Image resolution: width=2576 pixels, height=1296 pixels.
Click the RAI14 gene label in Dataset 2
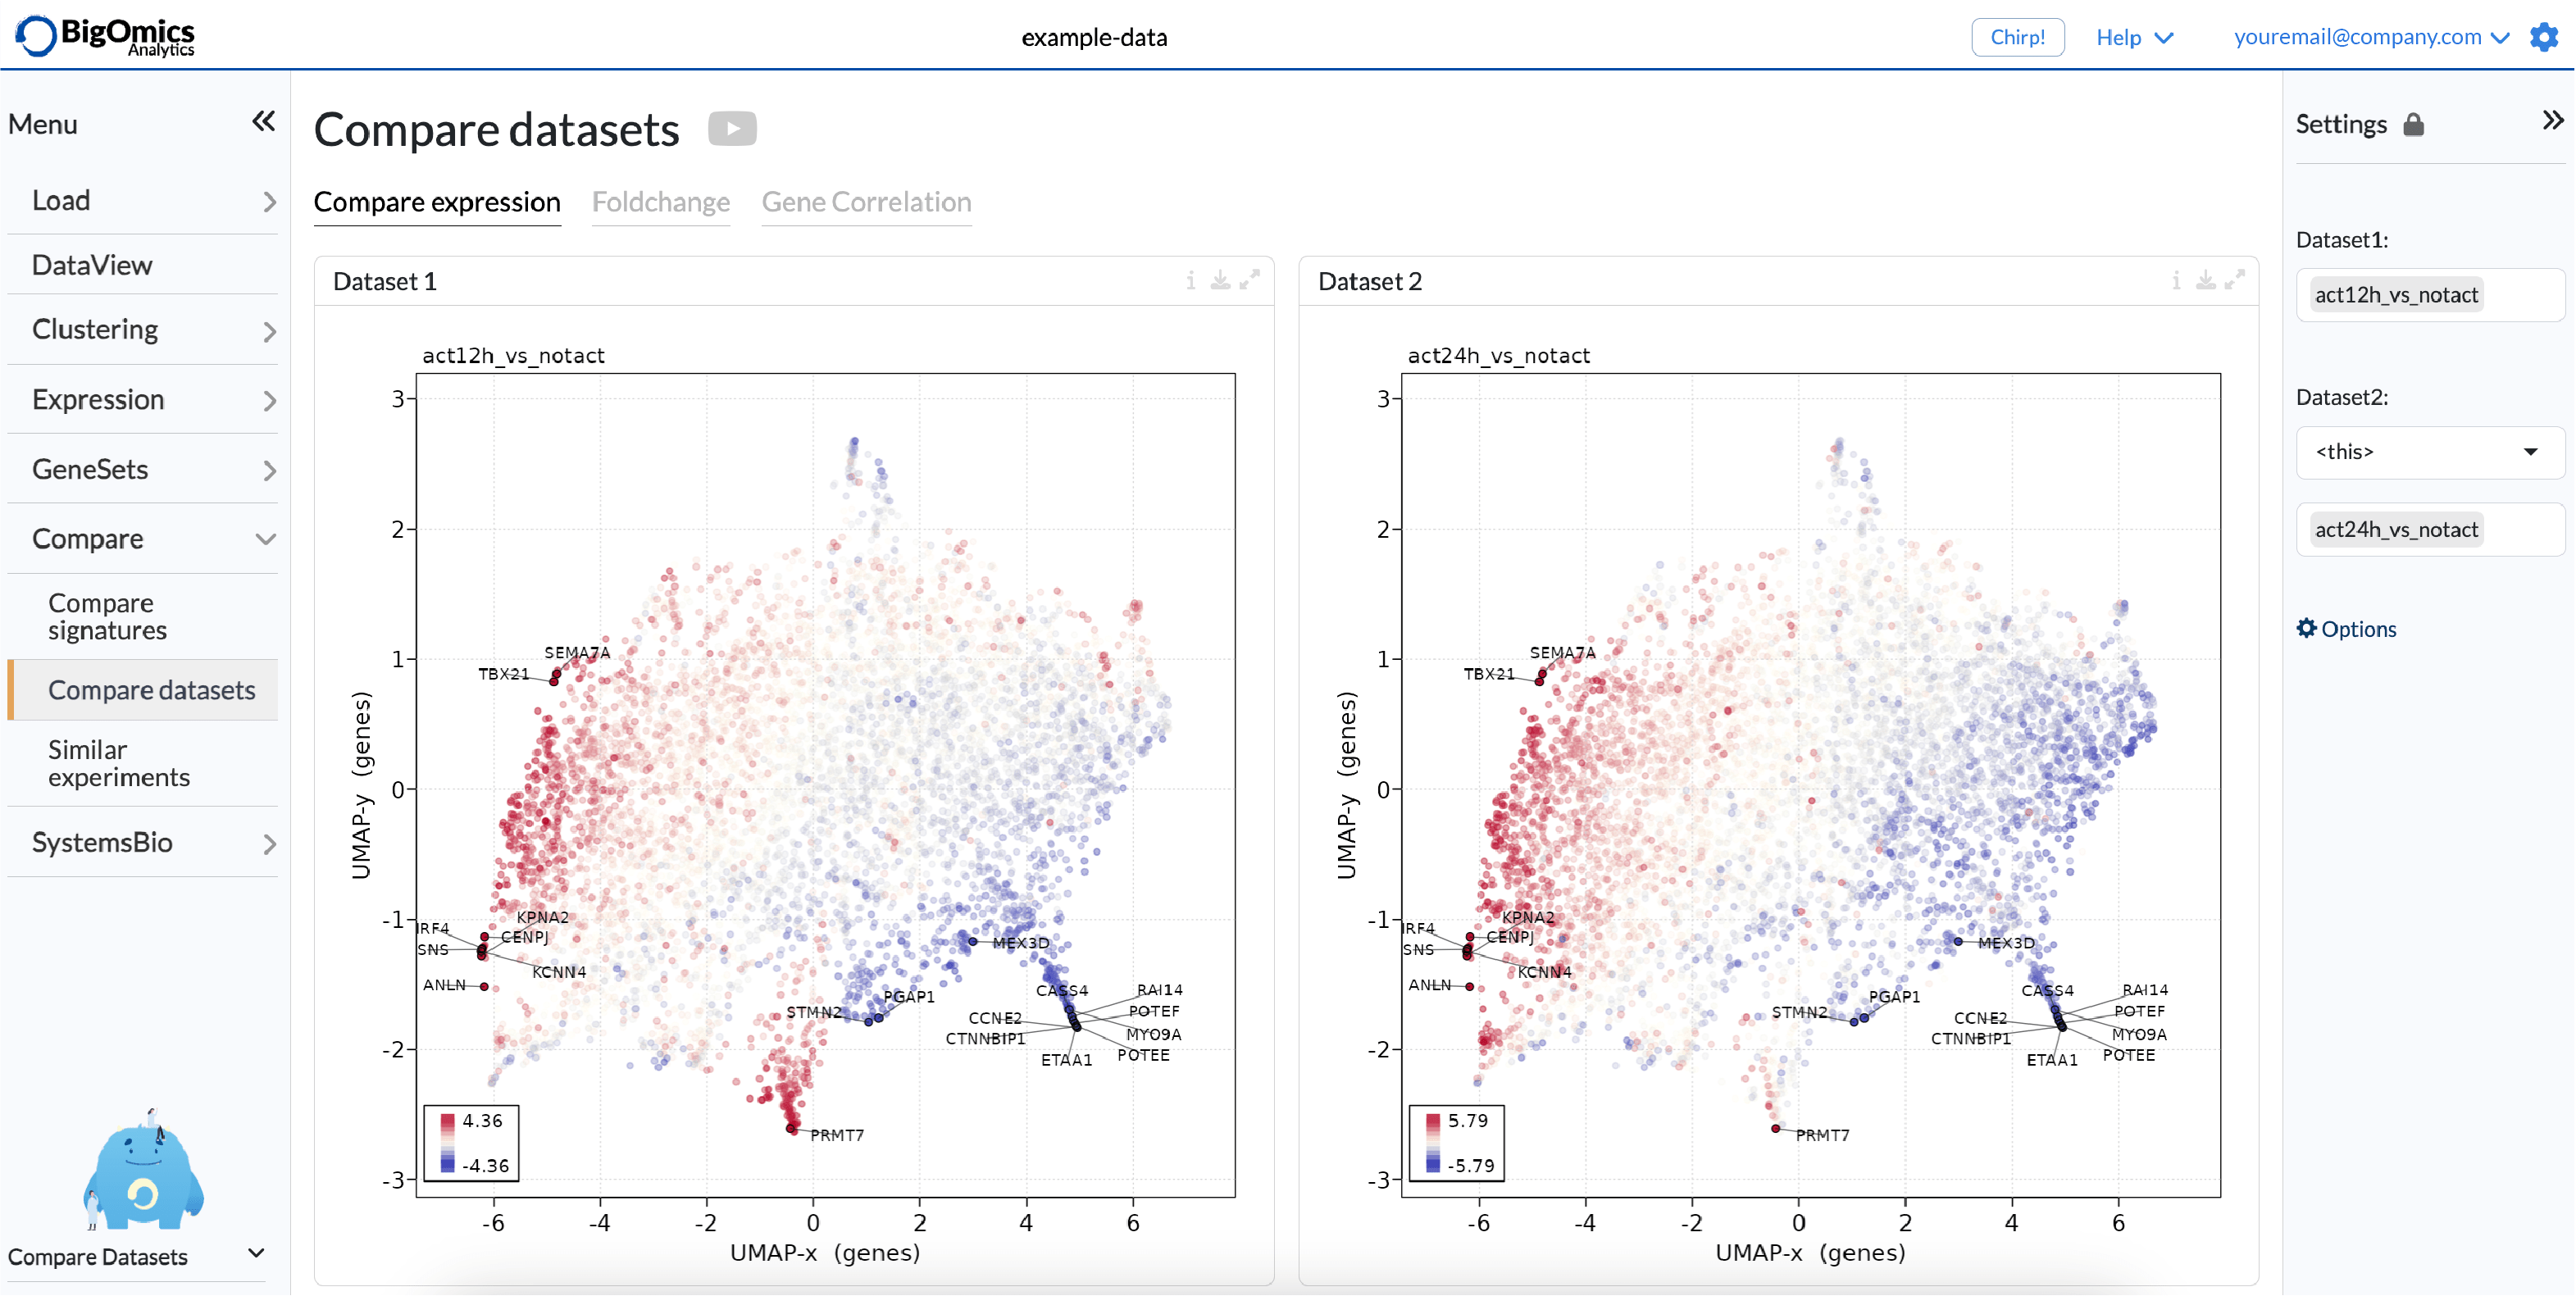pyautogui.click(x=2145, y=990)
